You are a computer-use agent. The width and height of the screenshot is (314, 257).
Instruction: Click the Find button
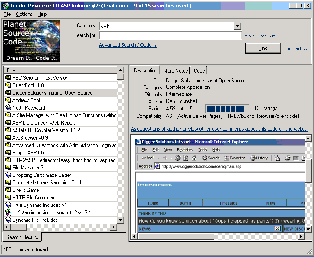pyautogui.click(x=263, y=48)
